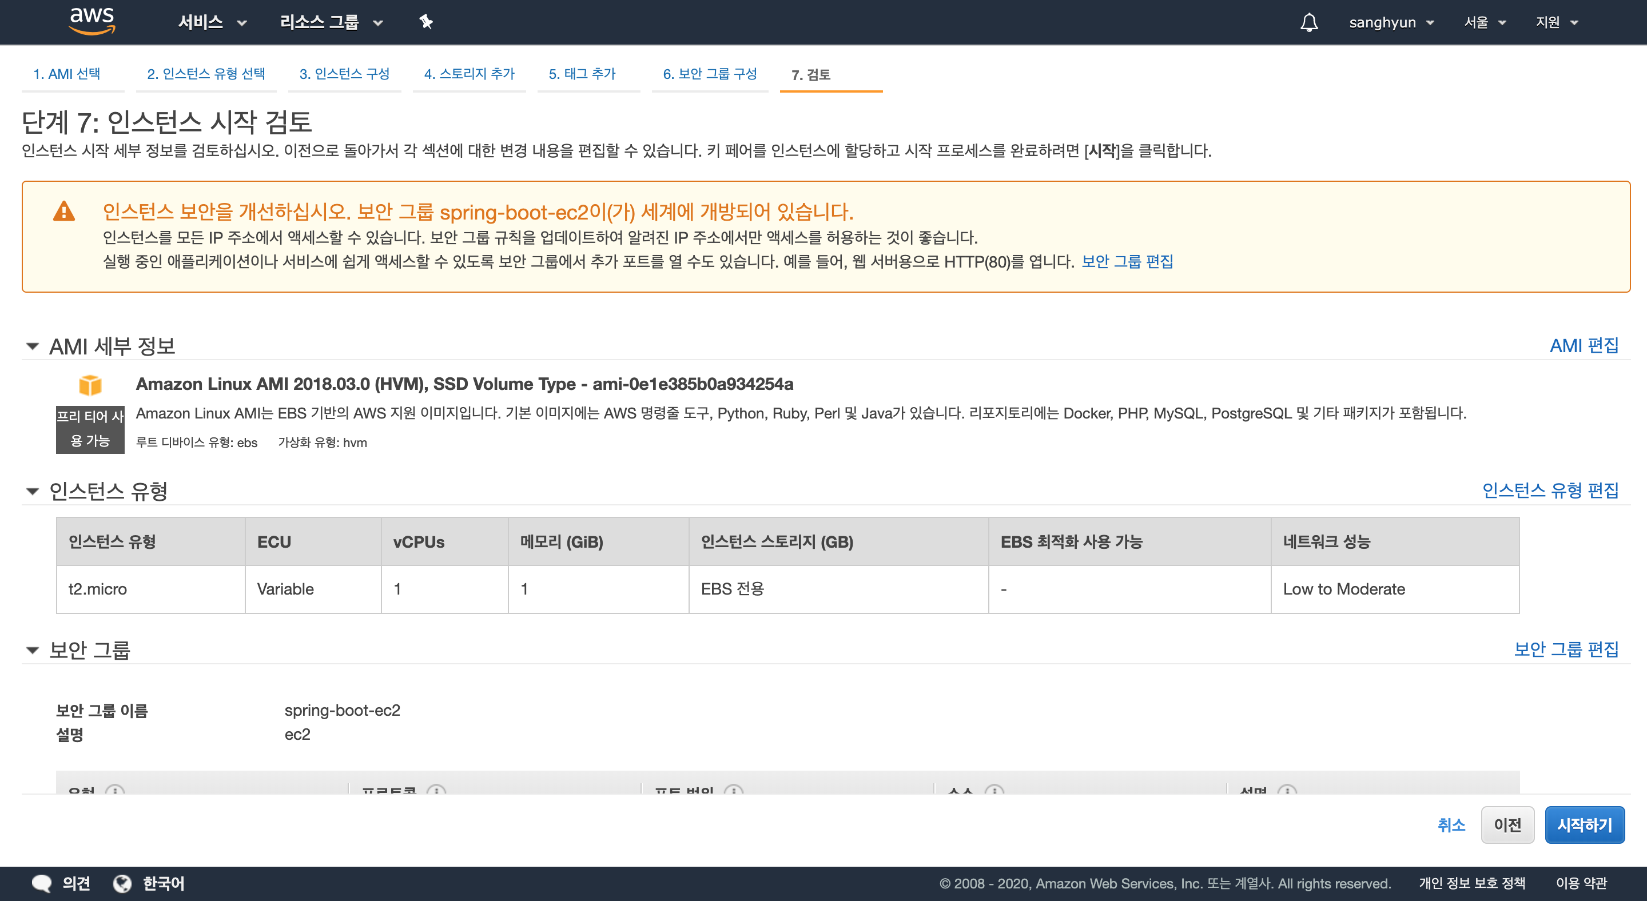Image resolution: width=1647 pixels, height=901 pixels.
Task: Collapse the AMI 세부 정보 section
Action: [33, 346]
